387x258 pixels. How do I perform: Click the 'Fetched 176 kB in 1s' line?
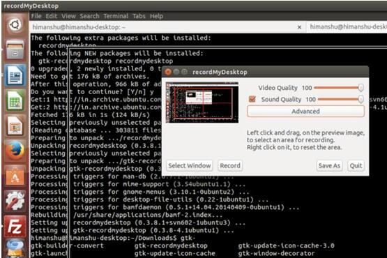click(x=91, y=115)
